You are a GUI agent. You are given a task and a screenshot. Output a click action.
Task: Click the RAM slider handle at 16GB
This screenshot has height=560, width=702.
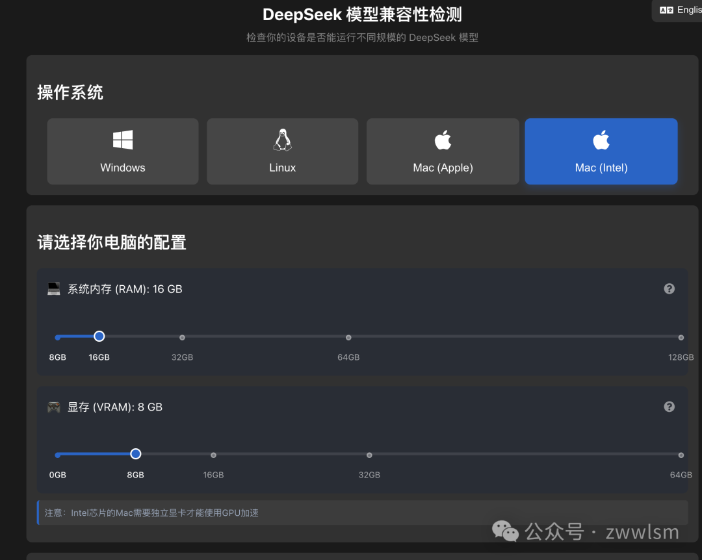[x=99, y=336]
